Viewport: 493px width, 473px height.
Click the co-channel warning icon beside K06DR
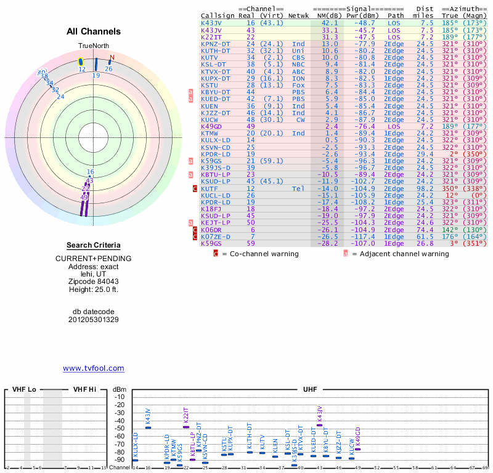195,229
